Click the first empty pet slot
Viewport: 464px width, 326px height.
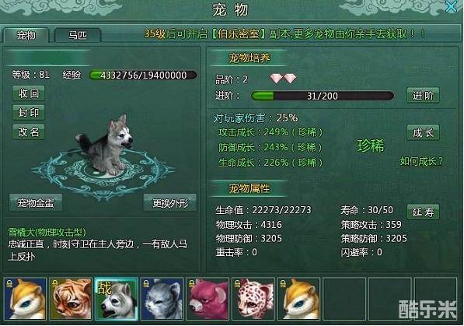tap(344, 299)
